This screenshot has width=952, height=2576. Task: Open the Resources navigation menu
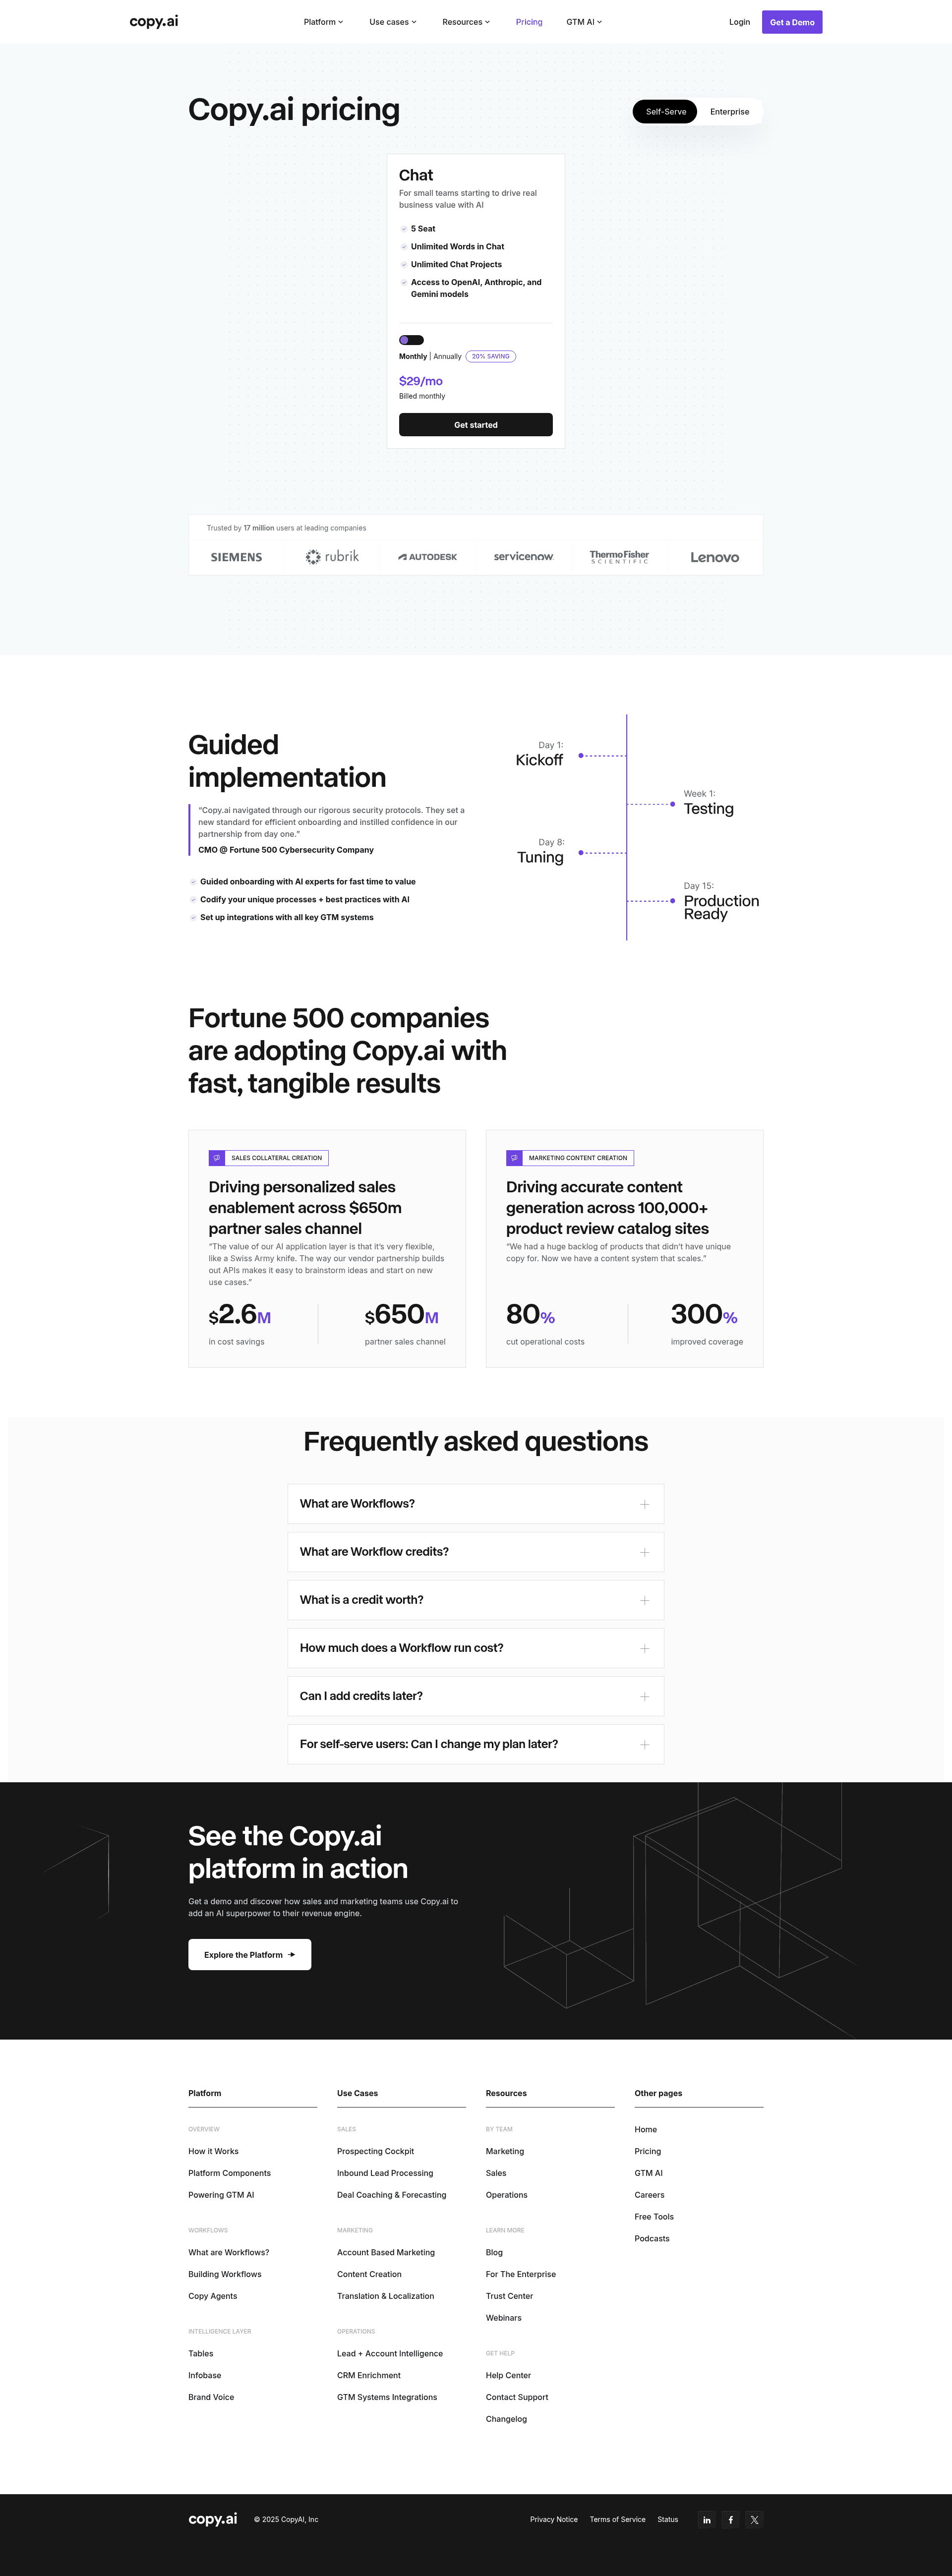pyautogui.click(x=466, y=22)
